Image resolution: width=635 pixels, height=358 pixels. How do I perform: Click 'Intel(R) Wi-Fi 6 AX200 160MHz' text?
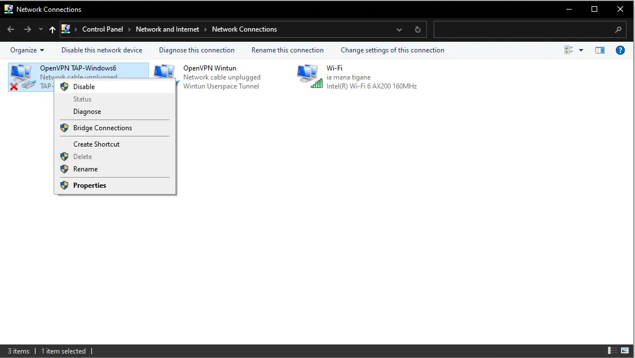click(x=372, y=86)
